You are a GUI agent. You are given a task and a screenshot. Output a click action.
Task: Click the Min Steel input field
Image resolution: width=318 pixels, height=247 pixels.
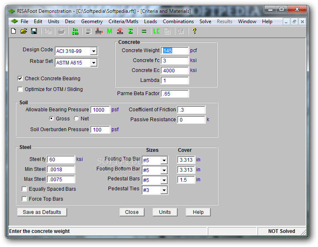[61, 169]
